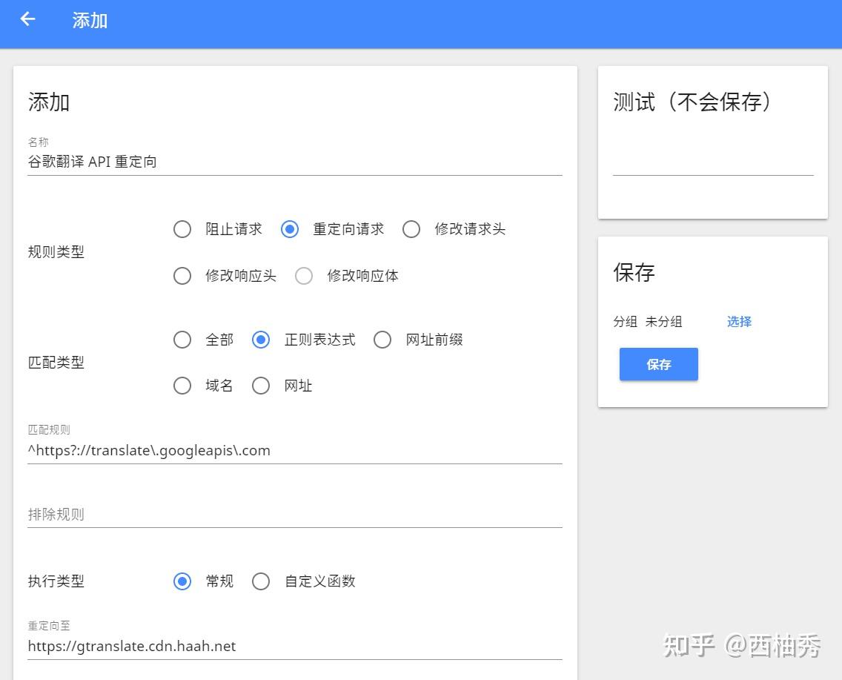Pick the 域名 match type
842x680 pixels.
(x=182, y=386)
